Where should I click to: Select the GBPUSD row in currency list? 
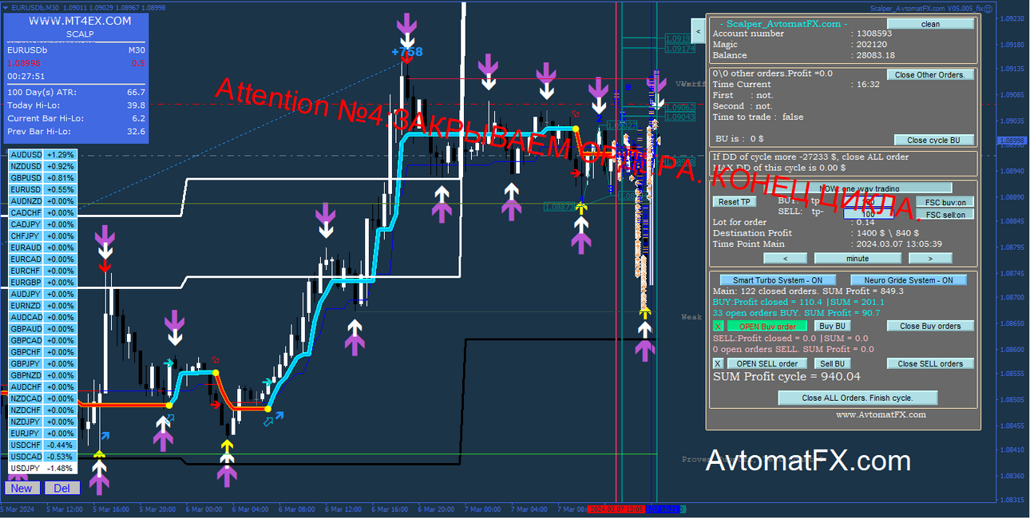click(x=42, y=178)
